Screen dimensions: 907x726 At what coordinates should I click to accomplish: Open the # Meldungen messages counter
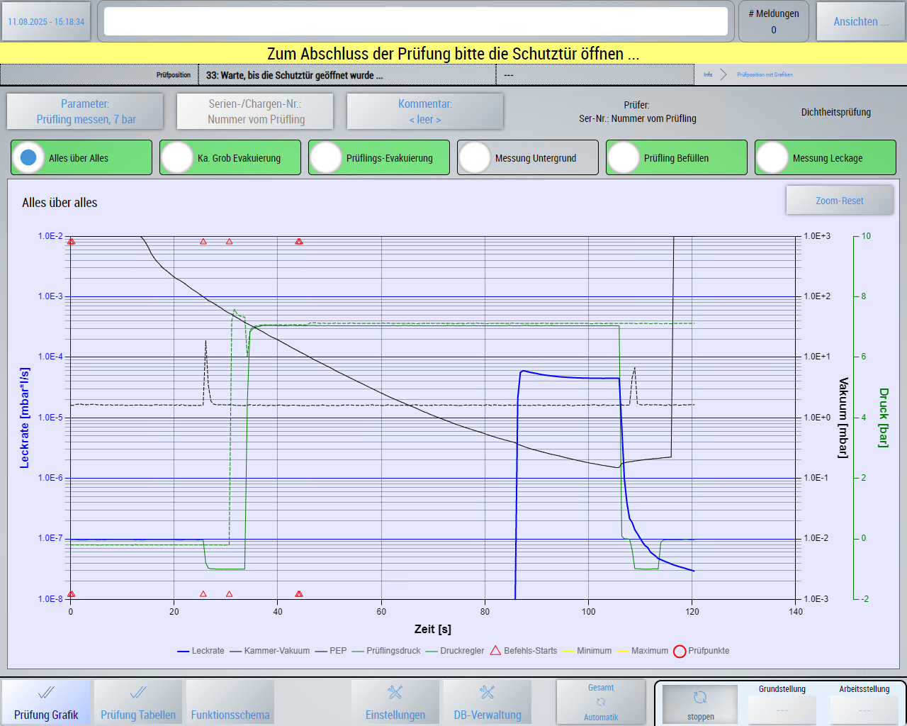click(773, 22)
